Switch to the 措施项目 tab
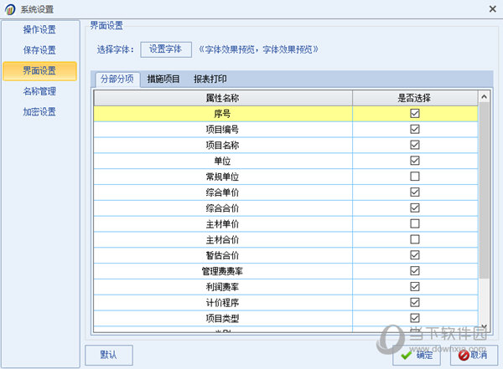 163,79
